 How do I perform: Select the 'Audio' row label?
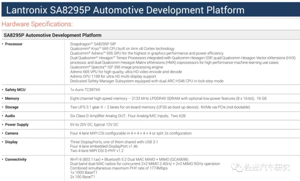tap(10, 116)
